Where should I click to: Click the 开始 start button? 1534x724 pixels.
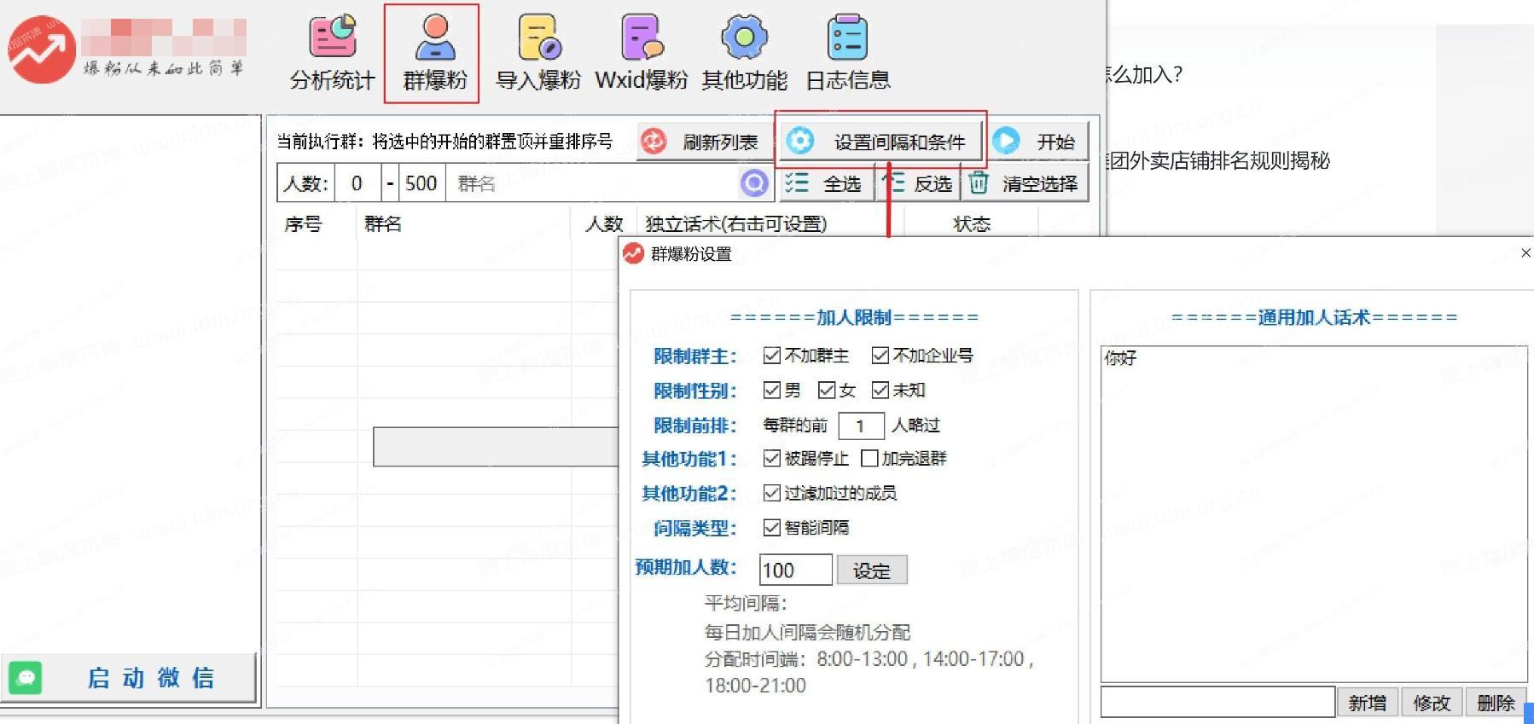(x=1038, y=142)
